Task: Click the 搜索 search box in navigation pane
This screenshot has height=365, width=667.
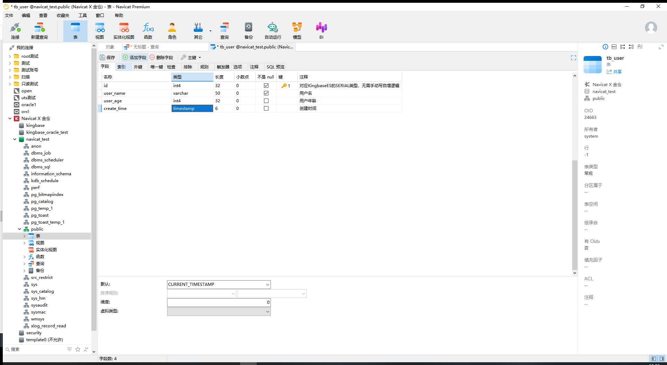Action: (35, 349)
